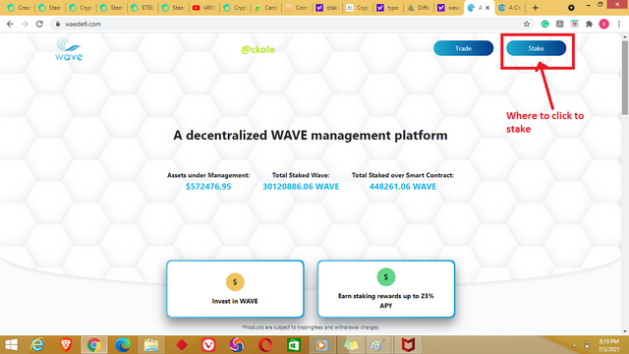Open the red diamond app in taskbar
The height and width of the screenshot is (354, 629).
point(181,345)
